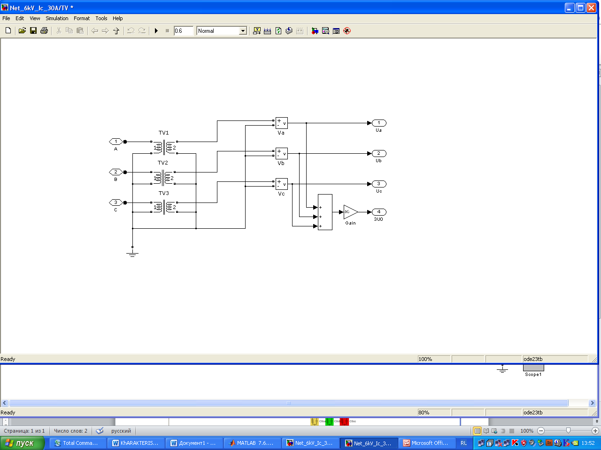The height and width of the screenshot is (450, 601).
Task: Undo last action toolbar icon
Action: point(131,30)
